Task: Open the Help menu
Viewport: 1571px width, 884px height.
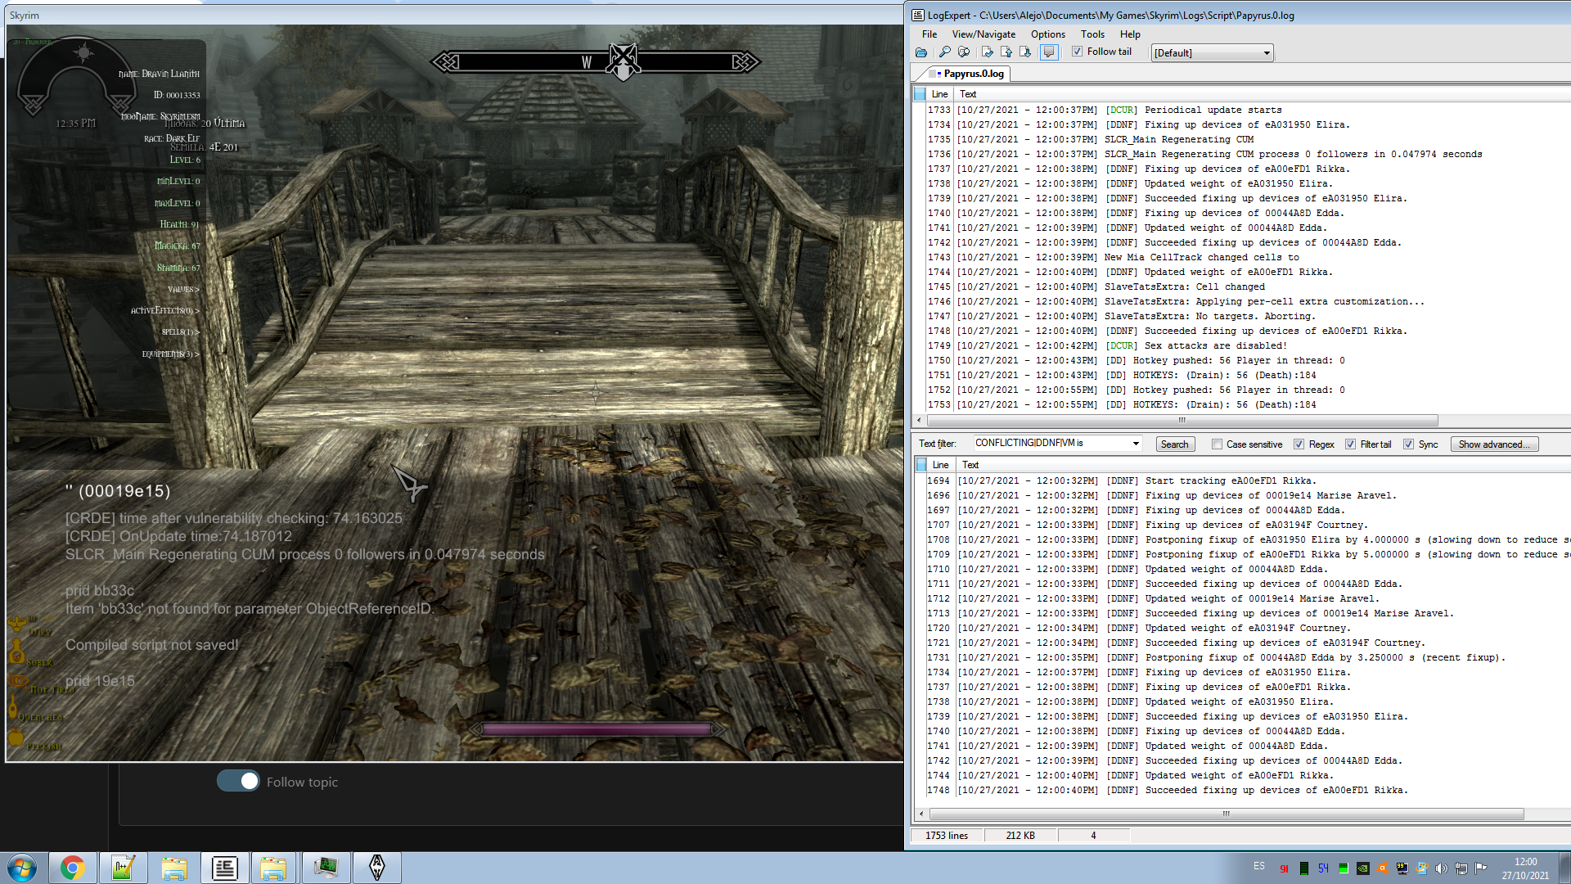Action: tap(1130, 34)
